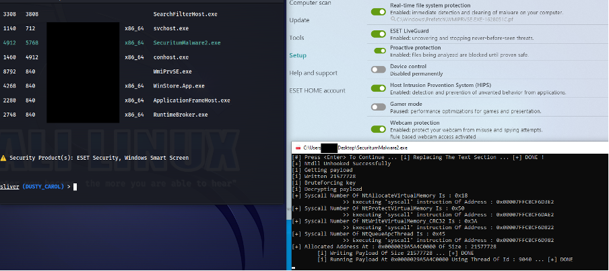Click DUSTY_CAROL session name in prompt
This screenshot has width=609, height=271.
click(x=42, y=187)
